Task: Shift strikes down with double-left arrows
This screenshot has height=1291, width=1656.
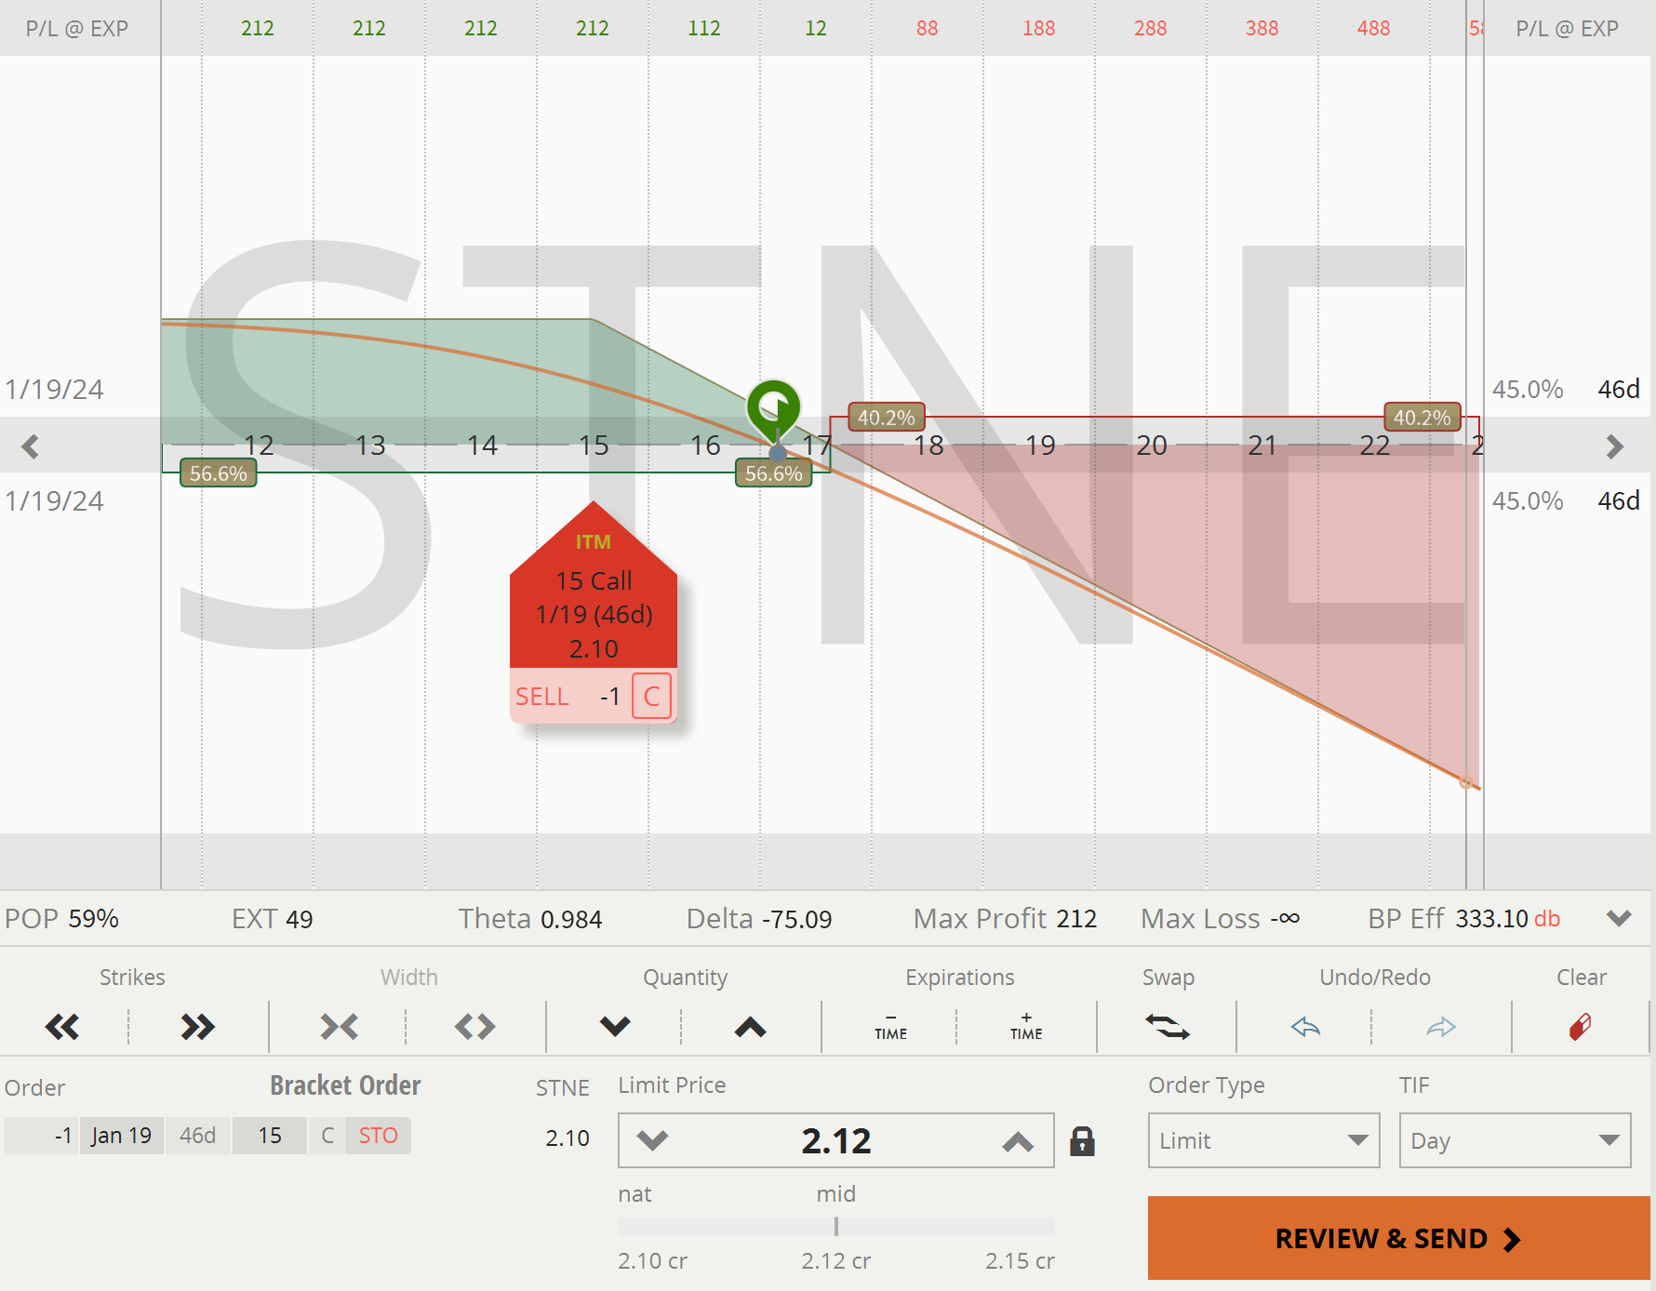Action: tap(62, 1027)
